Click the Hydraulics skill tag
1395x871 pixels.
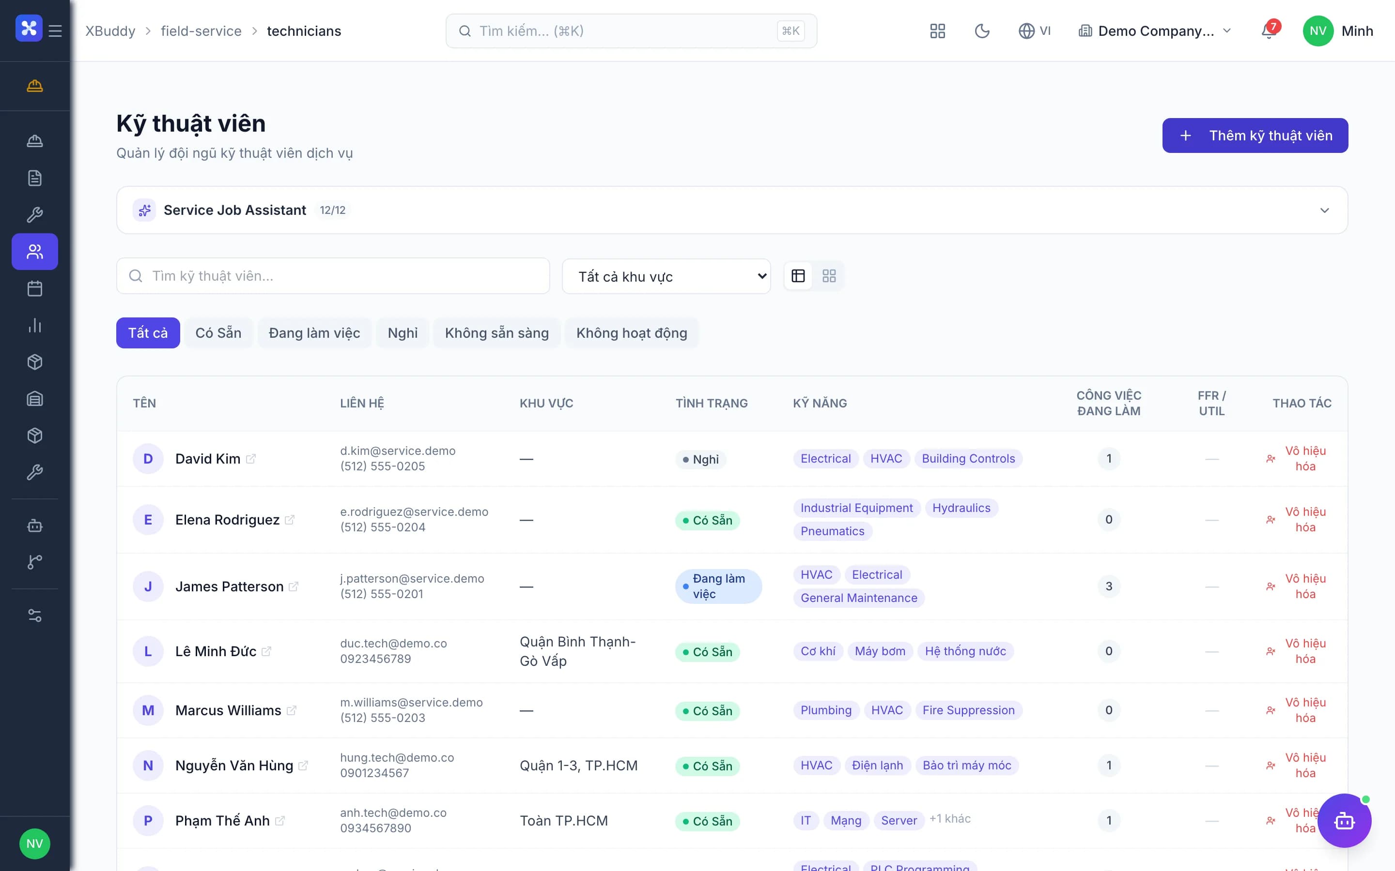click(961, 508)
